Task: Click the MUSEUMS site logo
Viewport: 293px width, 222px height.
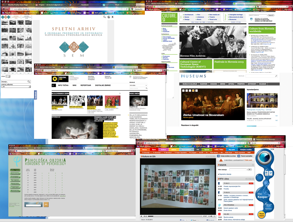Action: [194, 76]
